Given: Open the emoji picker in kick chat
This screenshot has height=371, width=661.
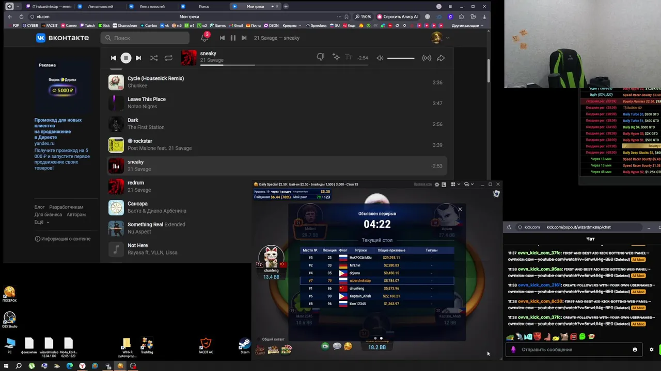Looking at the screenshot, I should 635,349.
